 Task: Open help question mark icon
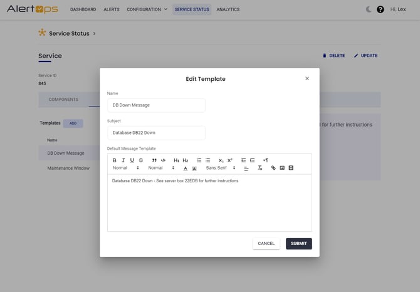click(x=380, y=9)
